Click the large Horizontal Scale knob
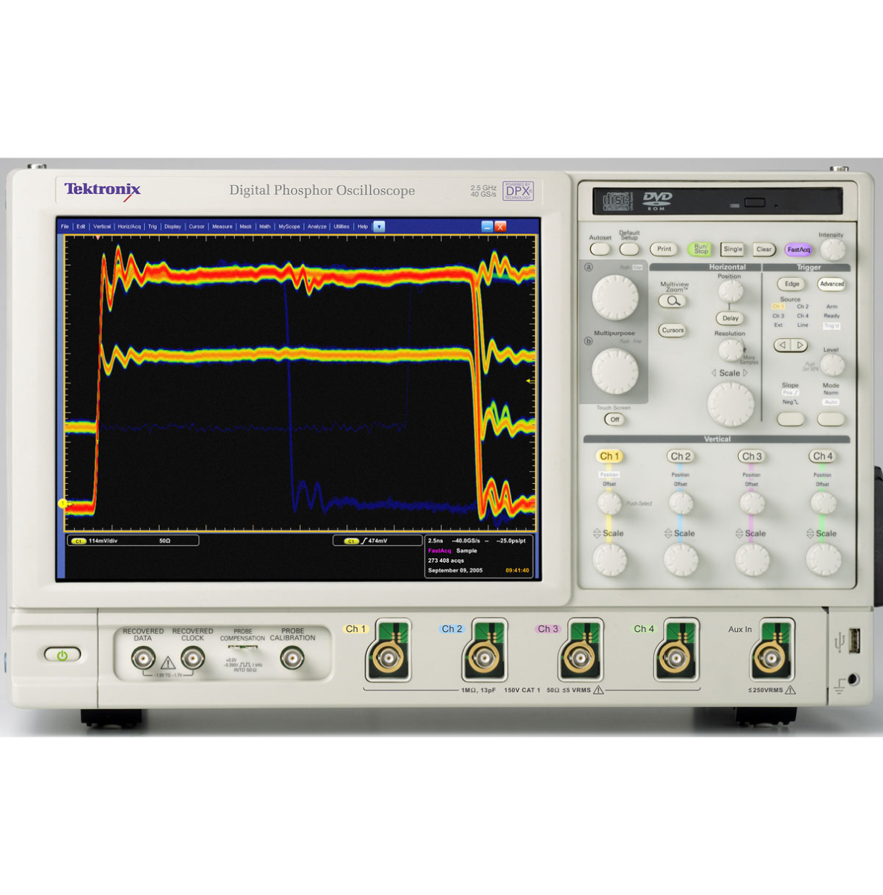The height and width of the screenshot is (895, 883). point(731,404)
